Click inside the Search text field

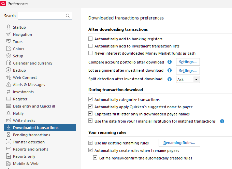click(41, 16)
